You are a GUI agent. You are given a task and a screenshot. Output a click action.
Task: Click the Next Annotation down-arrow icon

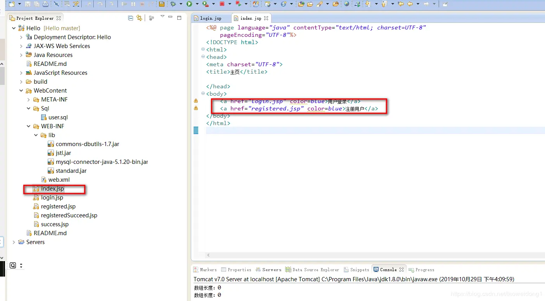point(367,4)
